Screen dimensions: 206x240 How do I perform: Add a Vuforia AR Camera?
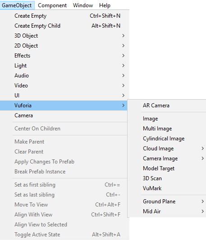pyautogui.click(x=167, y=106)
